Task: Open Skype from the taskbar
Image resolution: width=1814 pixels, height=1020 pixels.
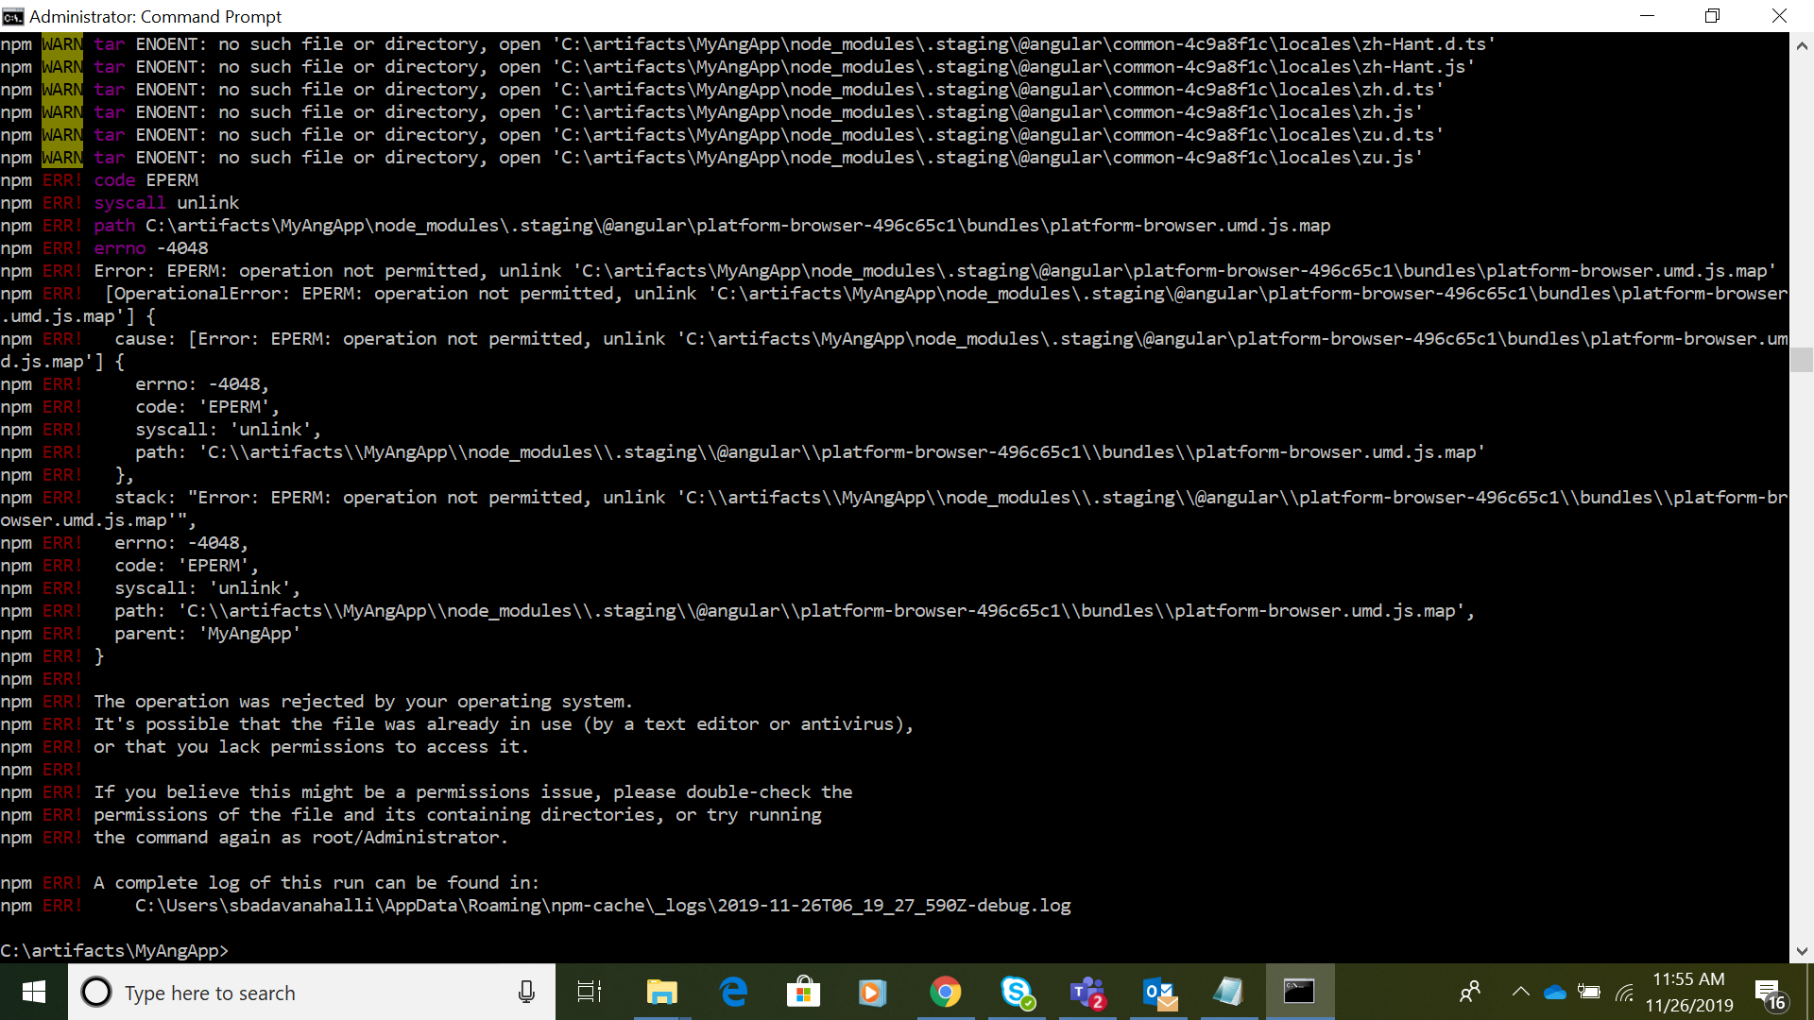Action: (x=1017, y=993)
